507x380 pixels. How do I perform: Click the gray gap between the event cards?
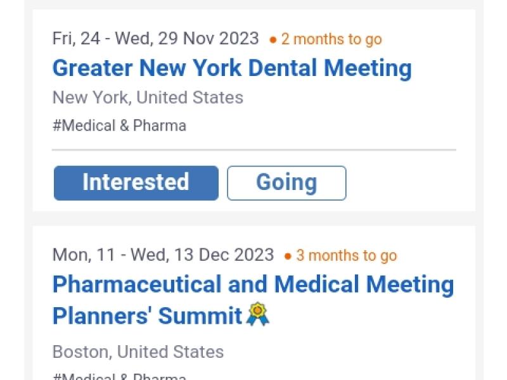click(x=253, y=218)
